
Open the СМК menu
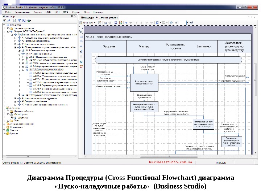(x=48, y=12)
